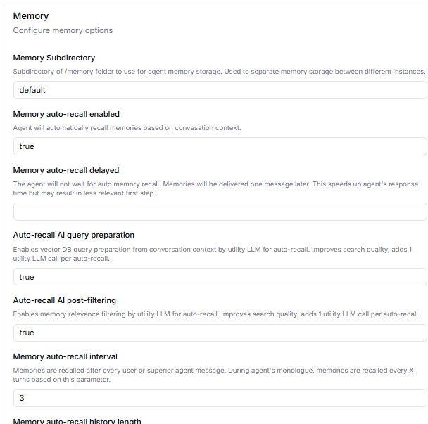Click the Memory Subdirectory description text
428x424 pixels.
[x=219, y=72]
